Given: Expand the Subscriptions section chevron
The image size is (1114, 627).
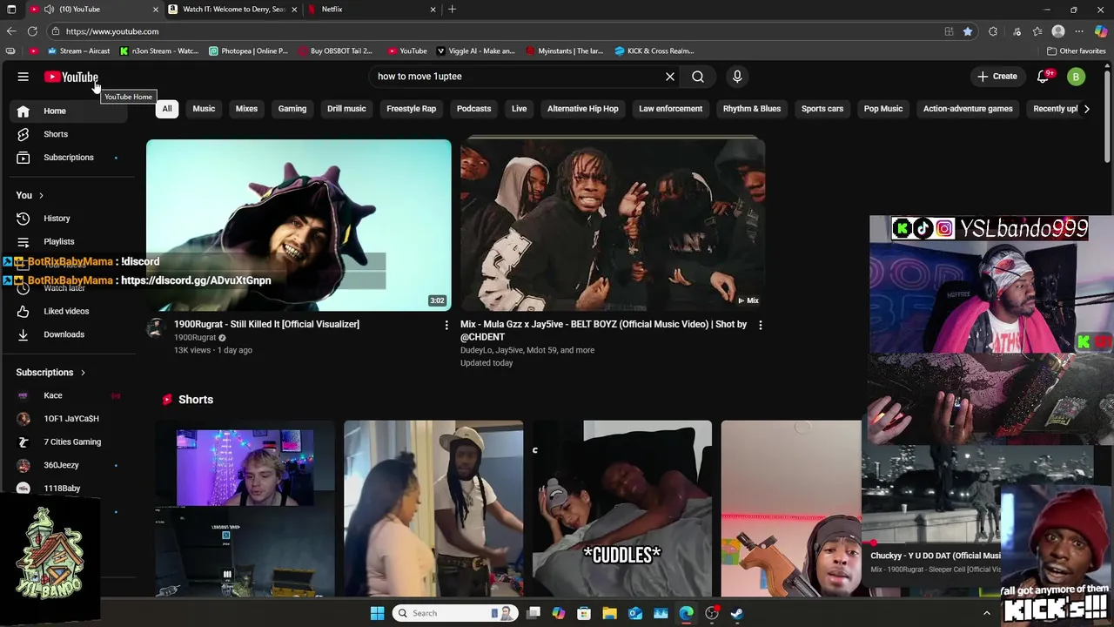Looking at the screenshot, I should click(x=83, y=373).
